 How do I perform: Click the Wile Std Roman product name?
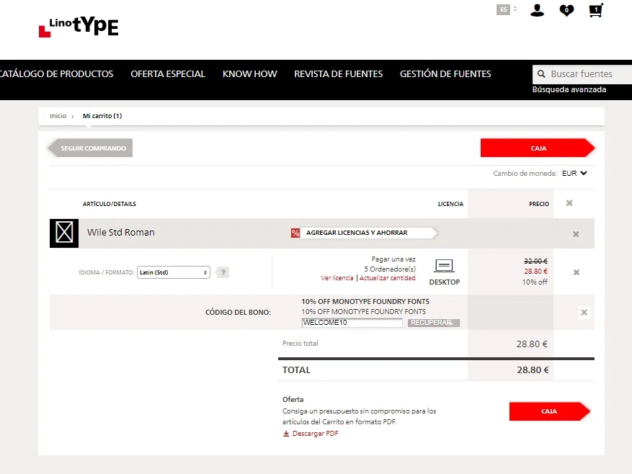(121, 233)
